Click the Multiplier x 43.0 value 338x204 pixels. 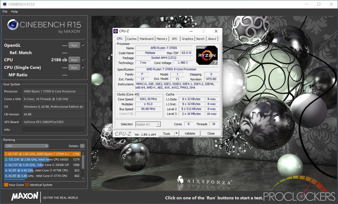[148, 104]
